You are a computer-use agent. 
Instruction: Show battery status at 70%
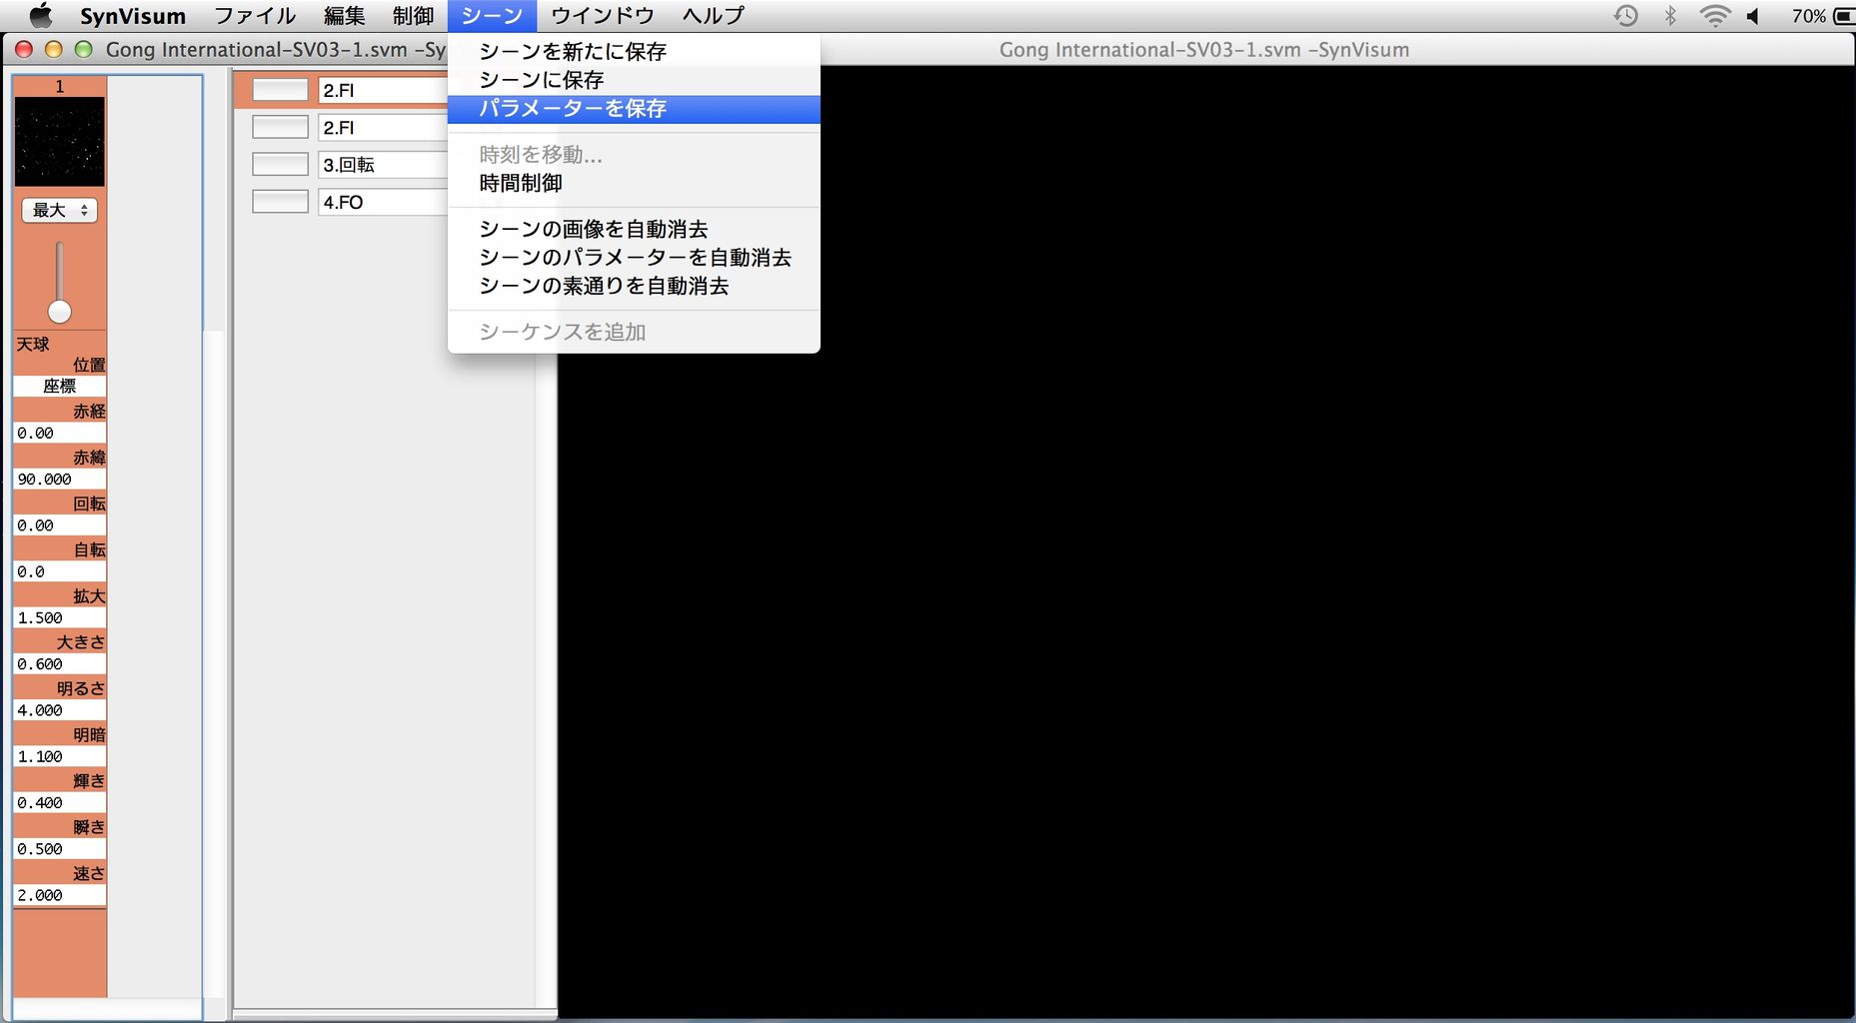tap(1822, 16)
